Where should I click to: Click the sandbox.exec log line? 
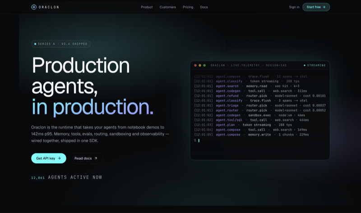point(250,115)
